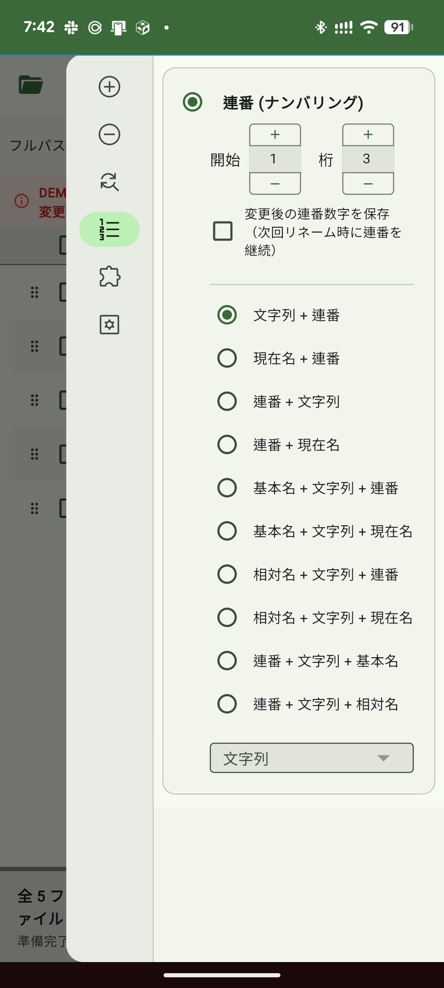Viewport: 444px width, 988px height.
Task: Select the numbered list sidebar icon
Action: click(109, 229)
